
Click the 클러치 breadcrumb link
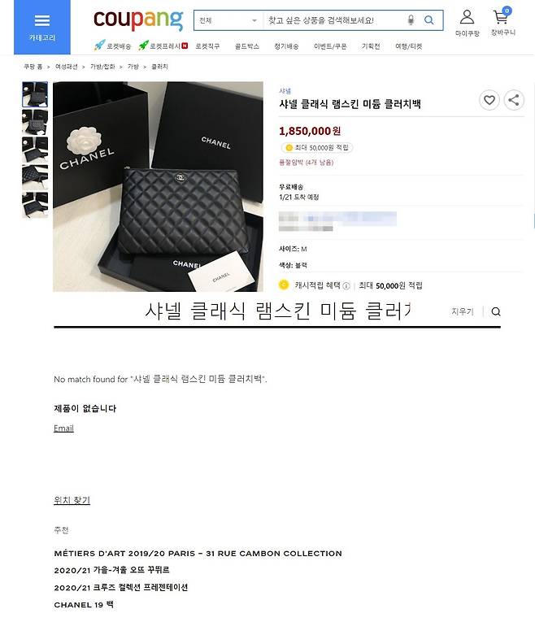pyautogui.click(x=160, y=67)
